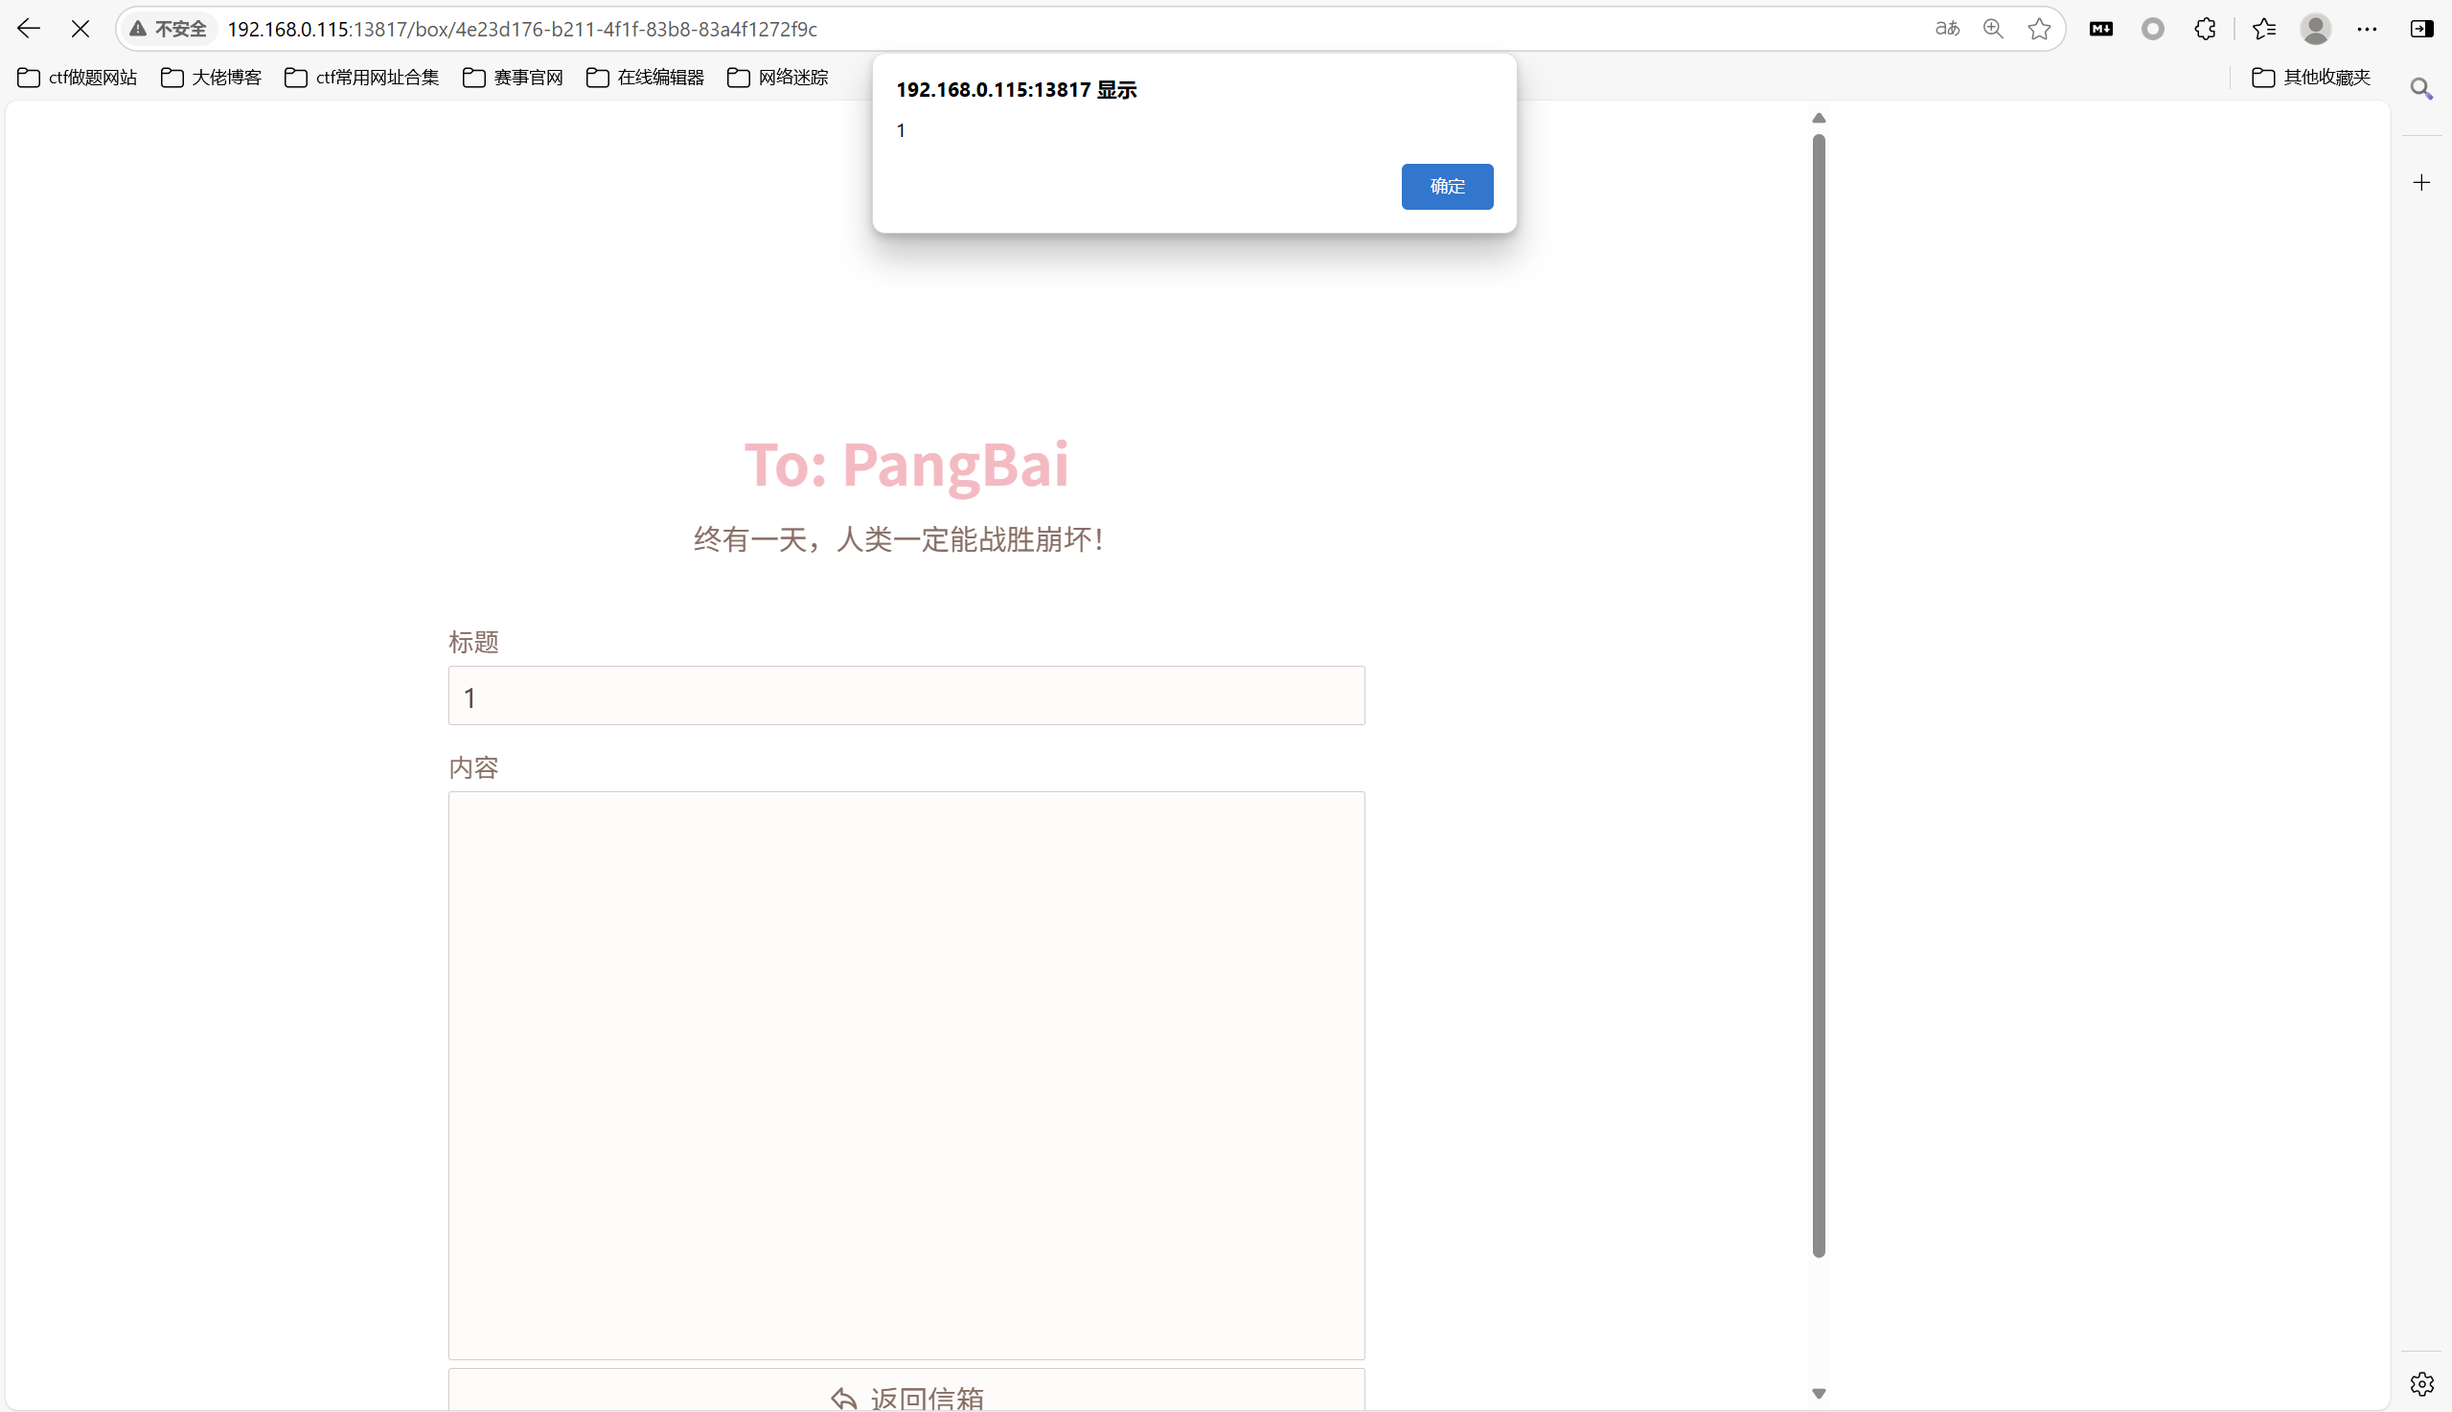Click the user profile avatar
The height and width of the screenshot is (1412, 2452).
(2315, 29)
